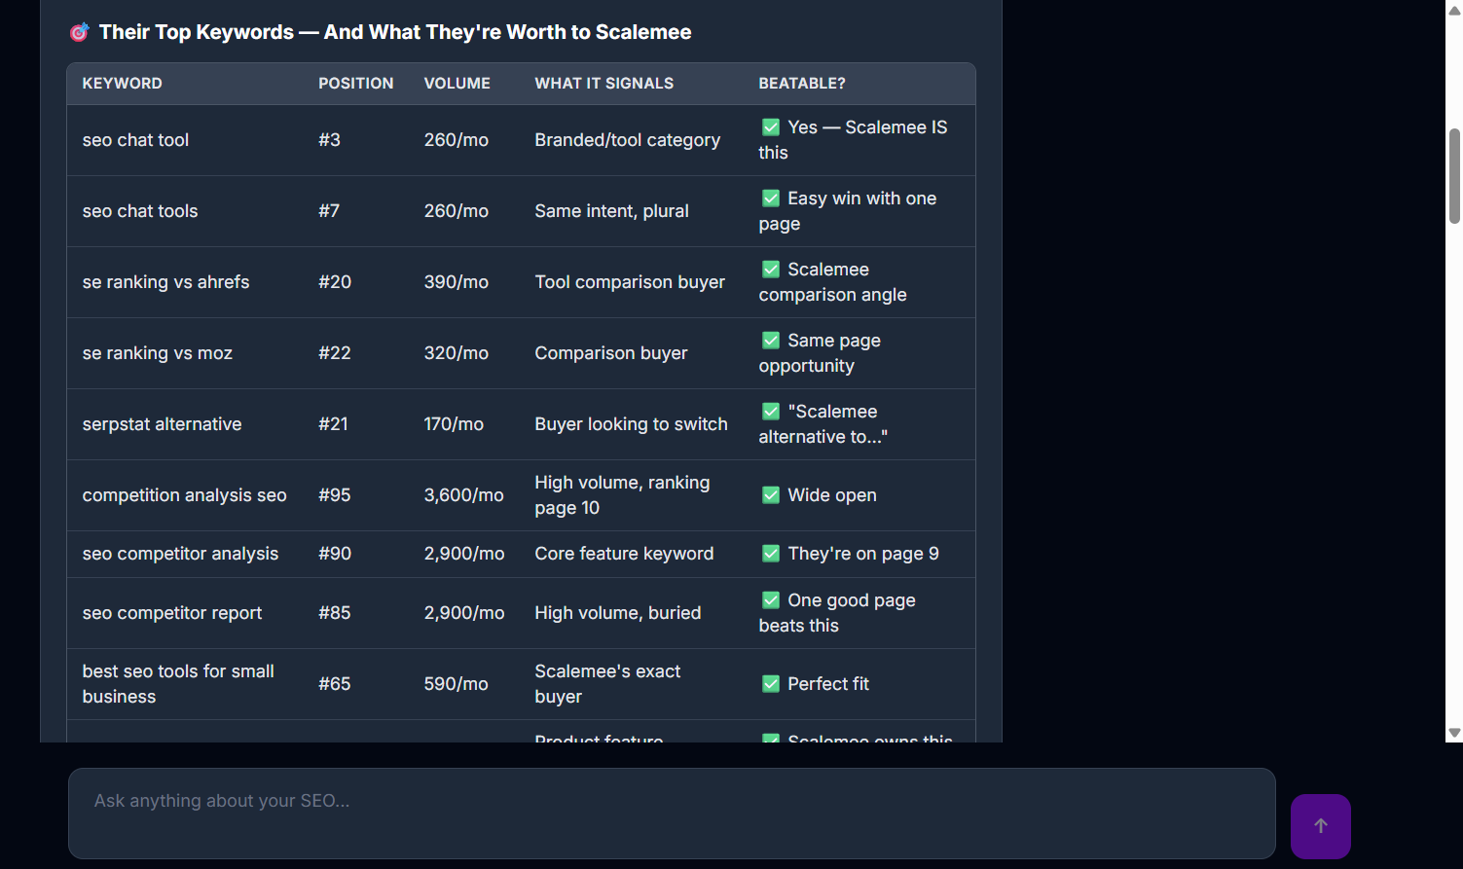
Task: Click the green check in the 'seo chat tool' row
Action: pos(771,127)
